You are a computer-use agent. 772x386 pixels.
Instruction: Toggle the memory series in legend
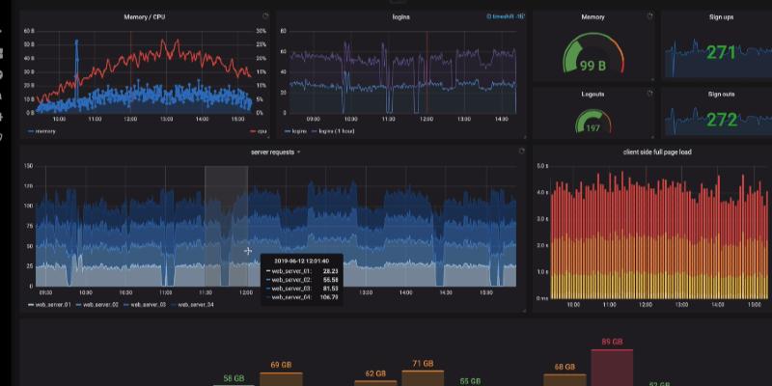pyautogui.click(x=41, y=130)
